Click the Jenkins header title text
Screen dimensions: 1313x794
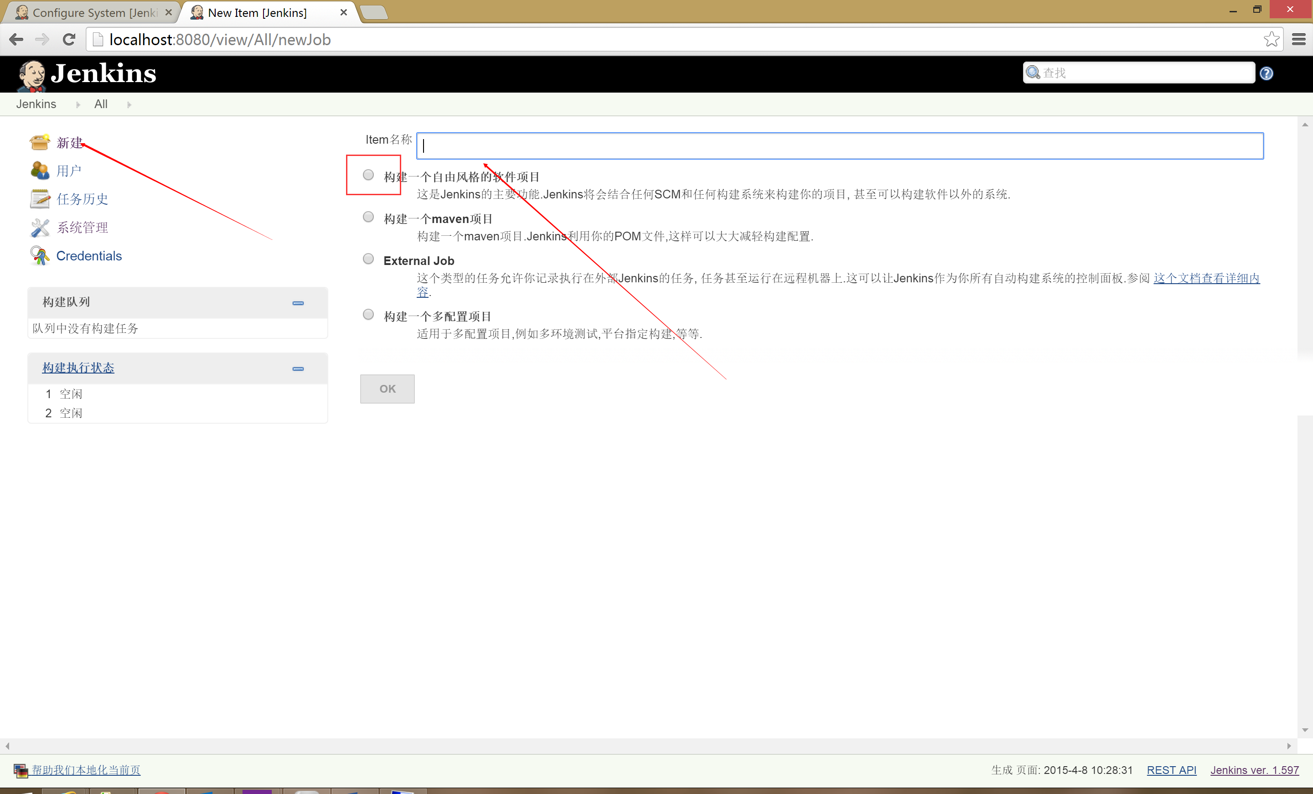103,73
